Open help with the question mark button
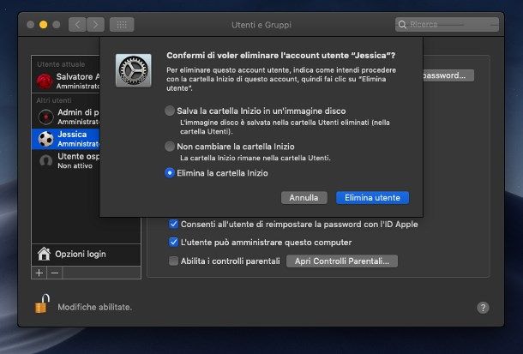 [483, 308]
